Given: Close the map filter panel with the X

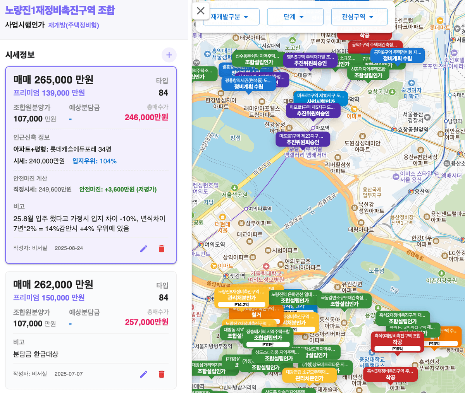Looking at the screenshot, I should [200, 11].
